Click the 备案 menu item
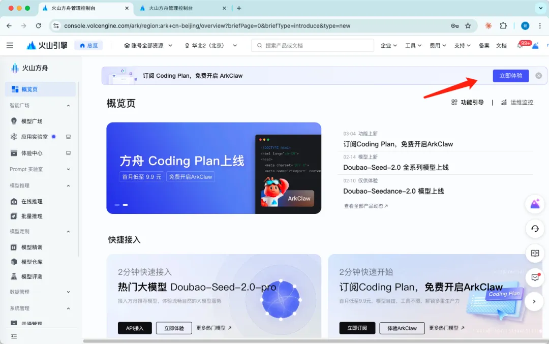 [x=484, y=46]
